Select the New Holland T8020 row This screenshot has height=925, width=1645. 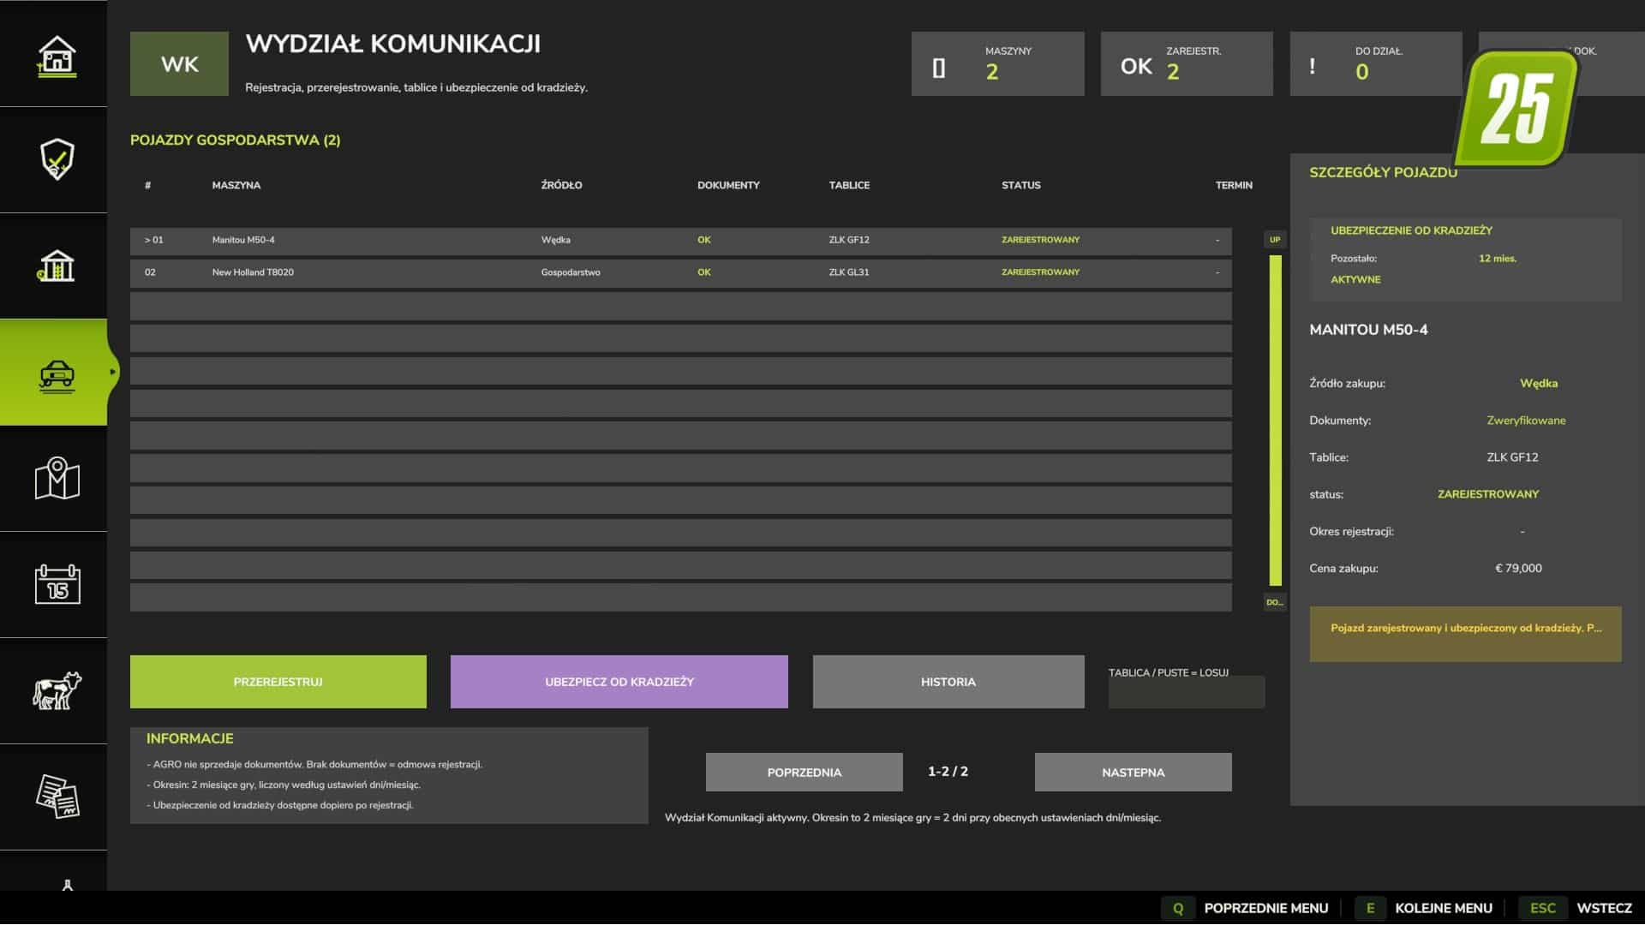pyautogui.click(x=681, y=272)
